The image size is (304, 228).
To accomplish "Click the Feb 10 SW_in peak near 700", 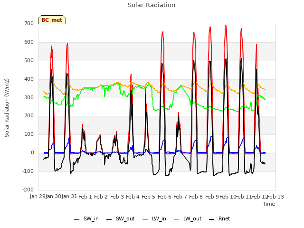I will coord(226,26).
